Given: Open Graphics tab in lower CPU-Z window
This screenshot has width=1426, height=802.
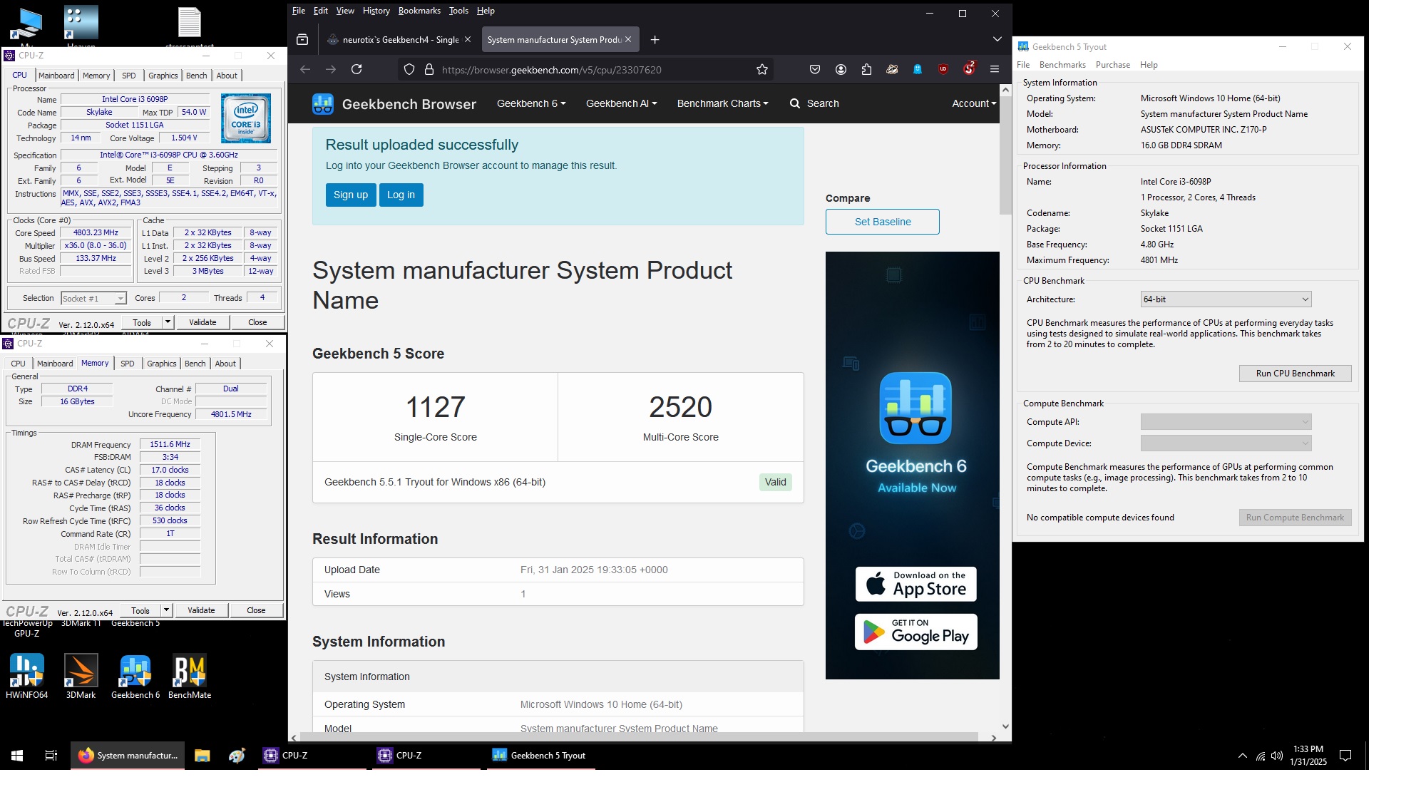Looking at the screenshot, I should tap(162, 364).
